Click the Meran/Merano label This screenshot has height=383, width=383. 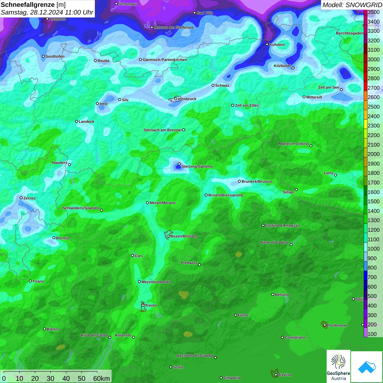click(x=163, y=203)
